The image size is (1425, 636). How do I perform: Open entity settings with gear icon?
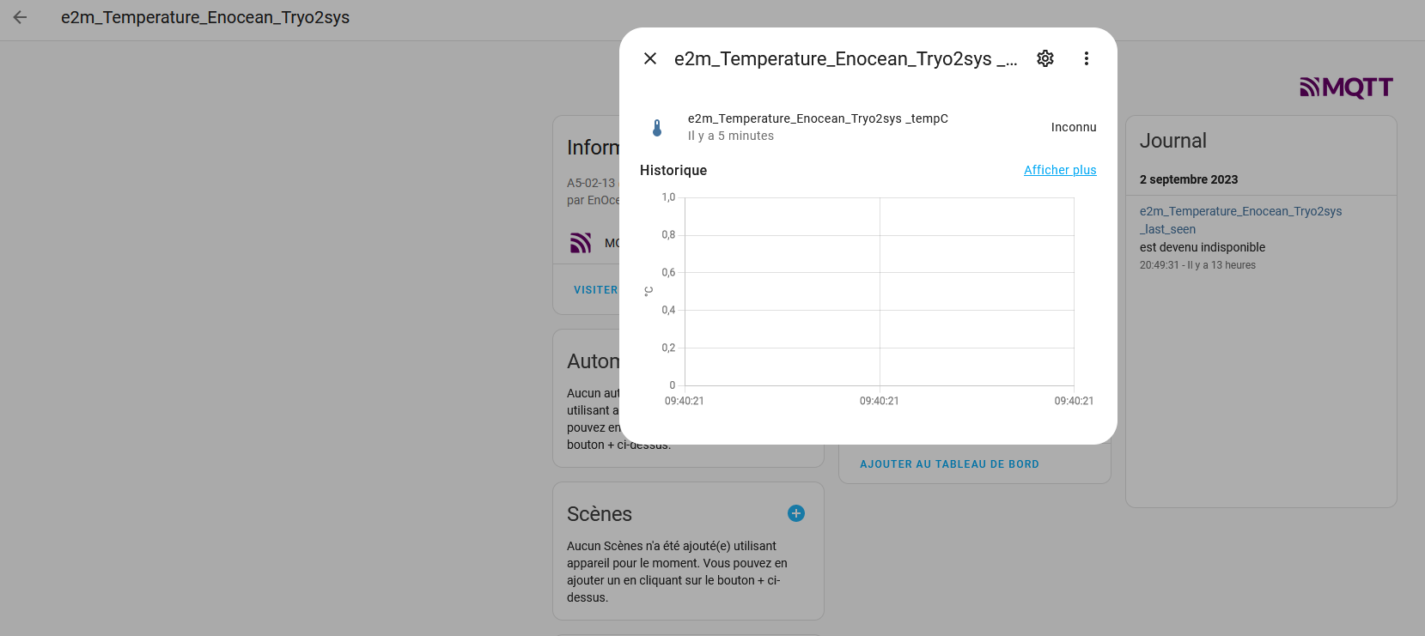[x=1045, y=58]
